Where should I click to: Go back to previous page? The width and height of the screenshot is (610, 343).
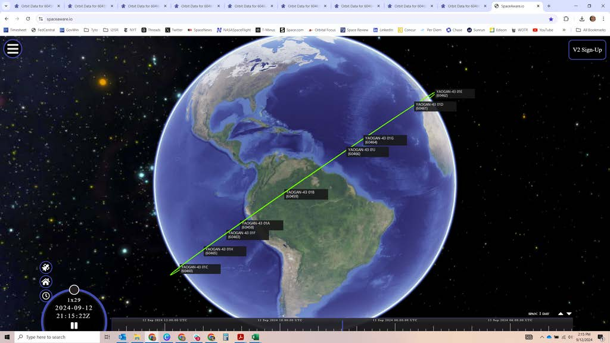pyautogui.click(x=7, y=18)
